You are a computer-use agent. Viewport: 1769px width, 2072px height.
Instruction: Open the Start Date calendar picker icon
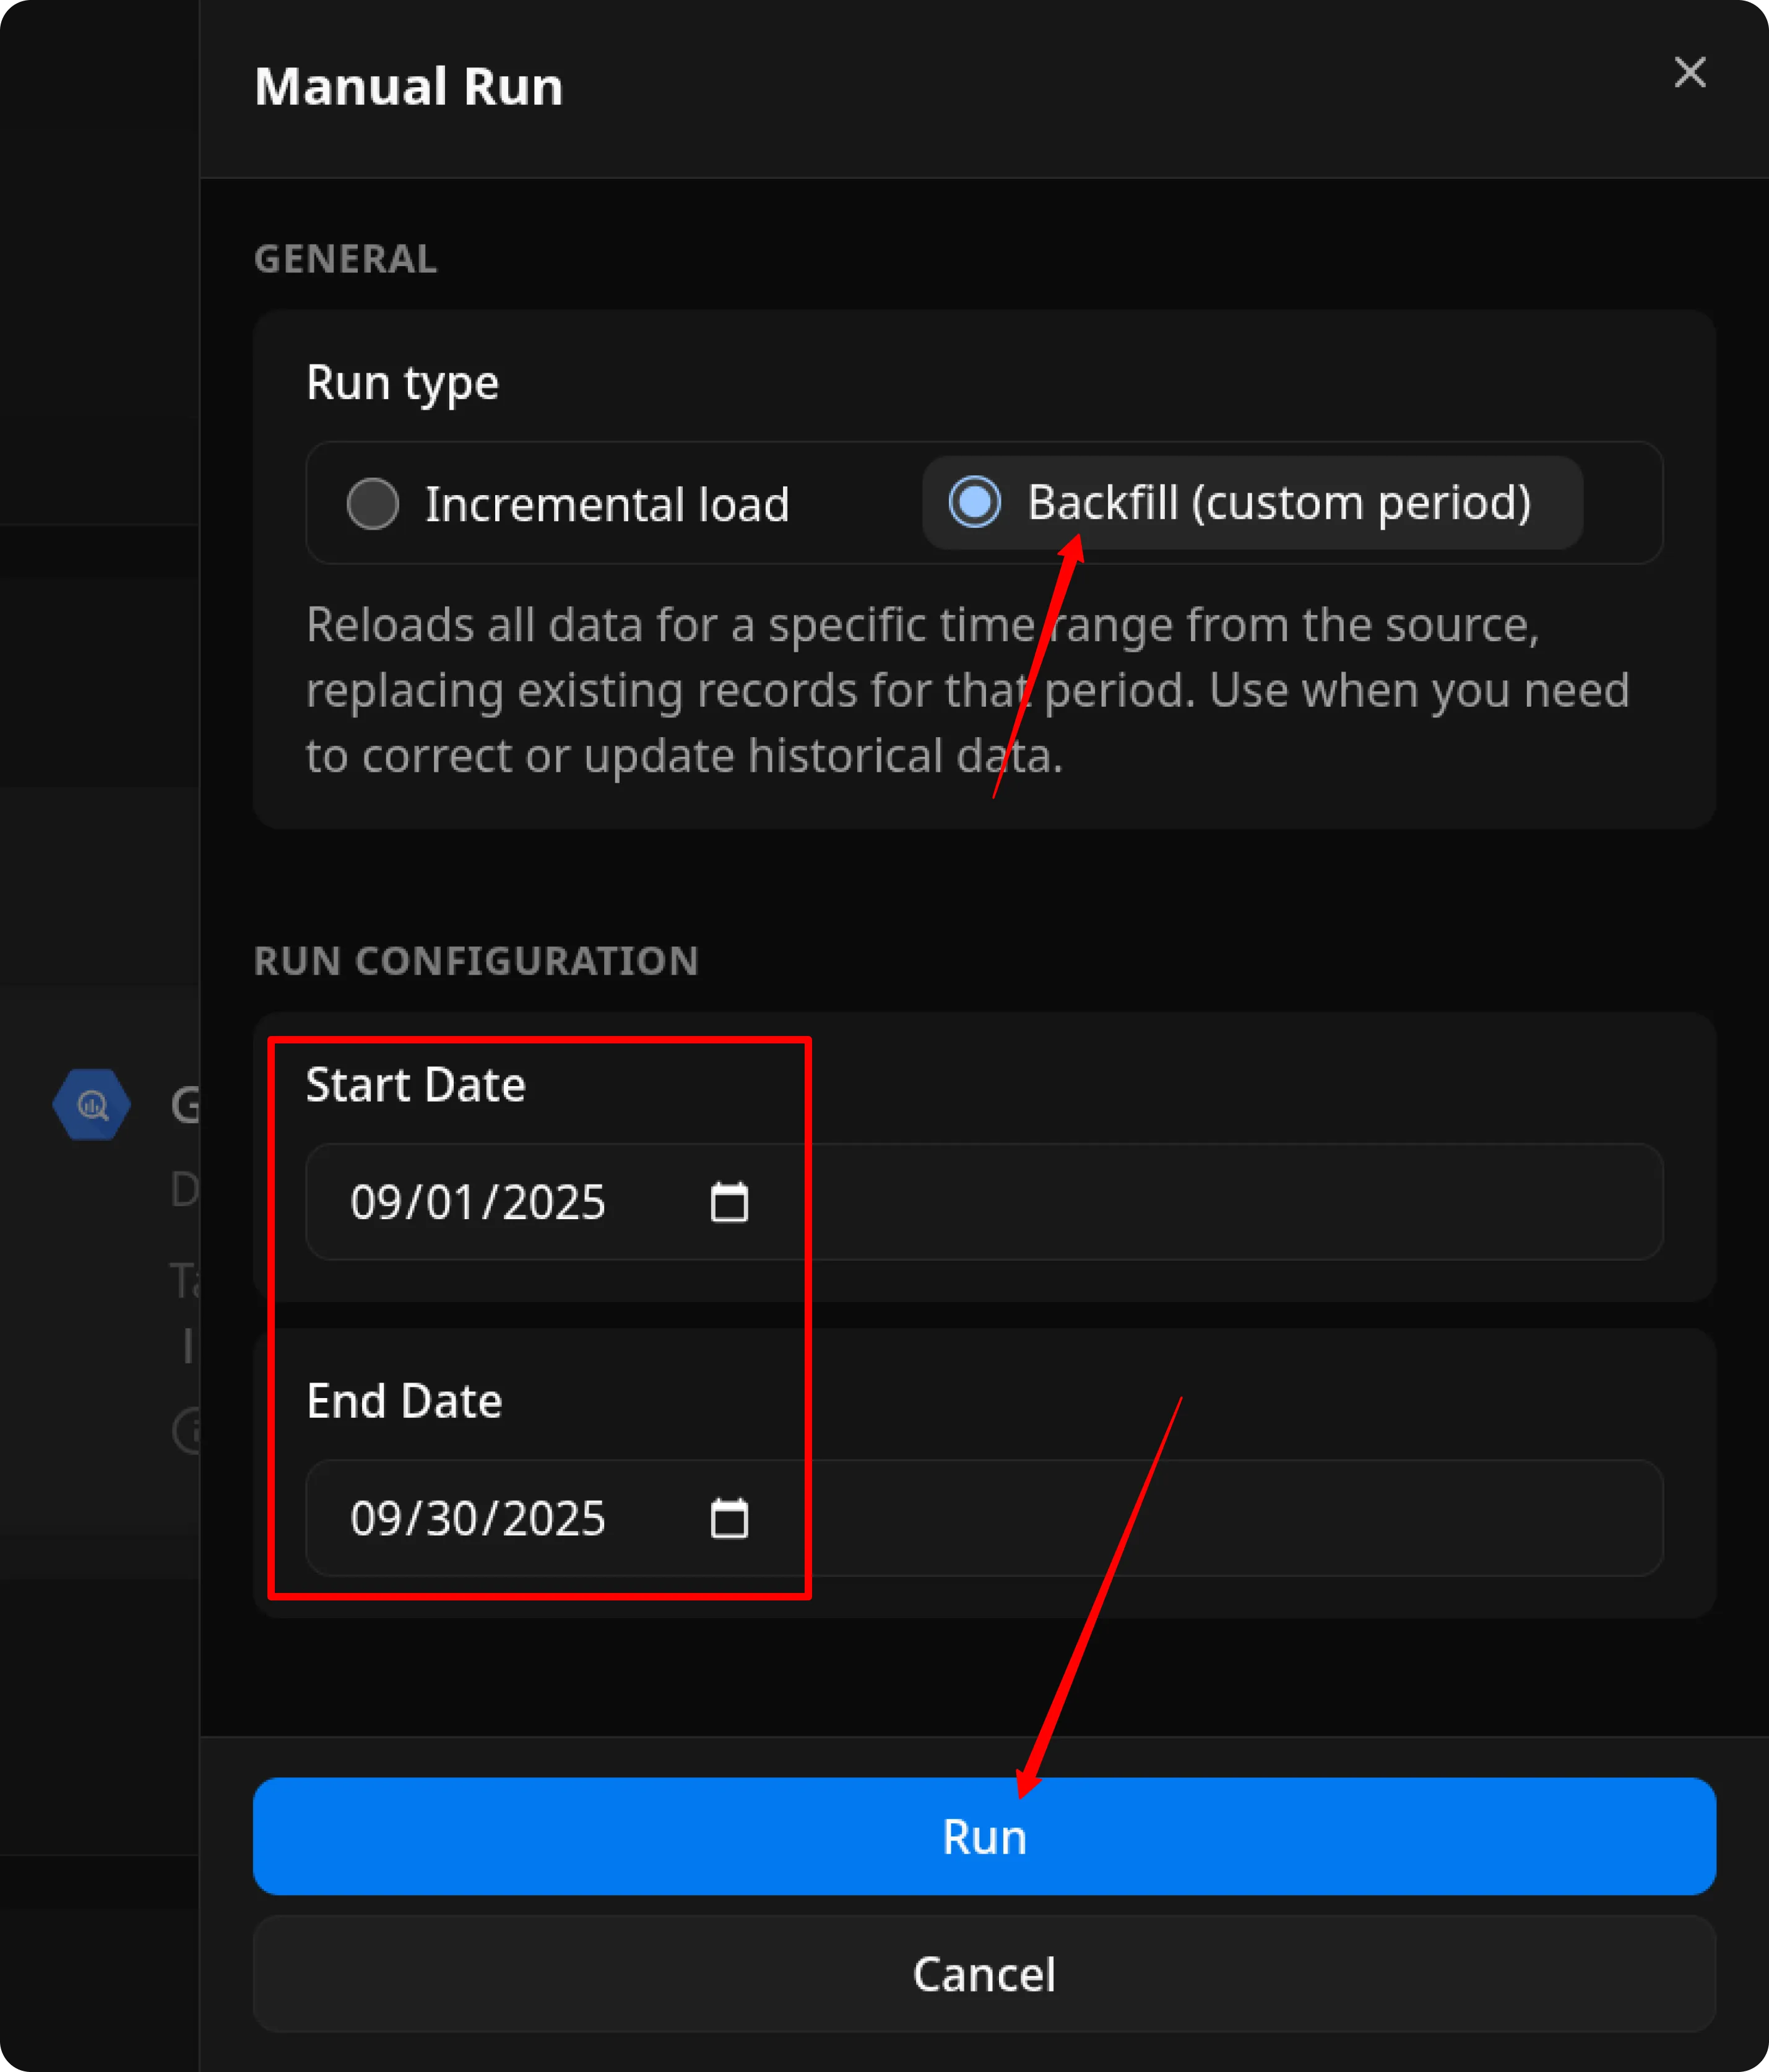click(729, 1203)
